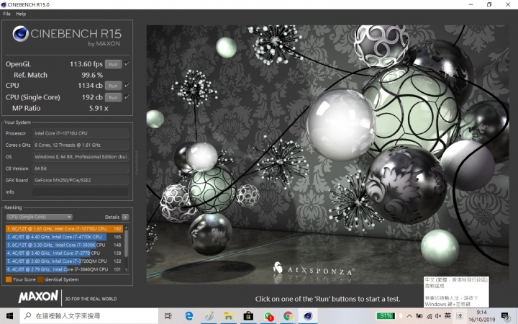Click the left panel collapse grip handle
The image size is (518, 324).
tap(137, 163)
